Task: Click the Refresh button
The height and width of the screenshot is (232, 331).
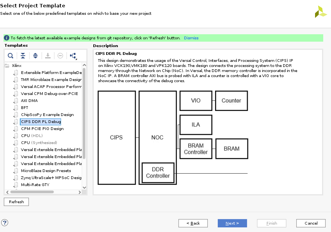Action: 16,202
